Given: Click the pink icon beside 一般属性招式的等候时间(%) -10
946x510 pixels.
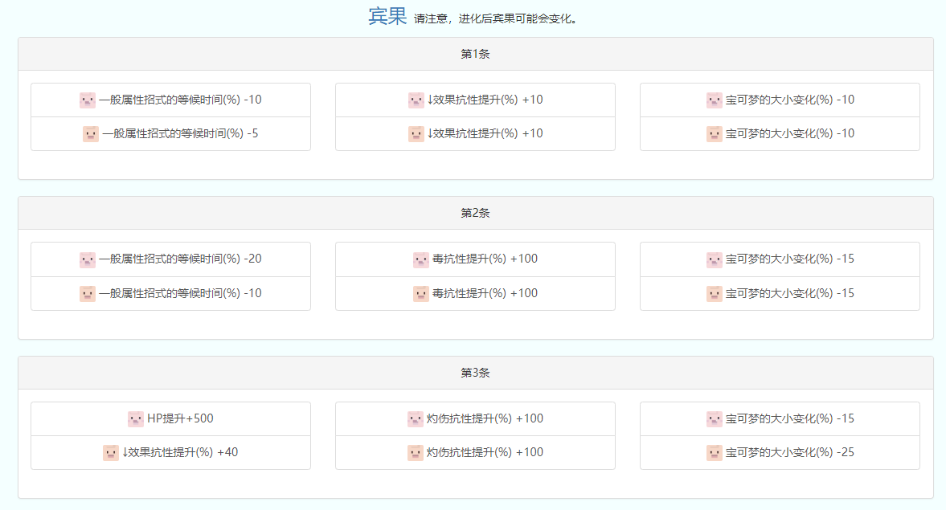Looking at the screenshot, I should (88, 100).
